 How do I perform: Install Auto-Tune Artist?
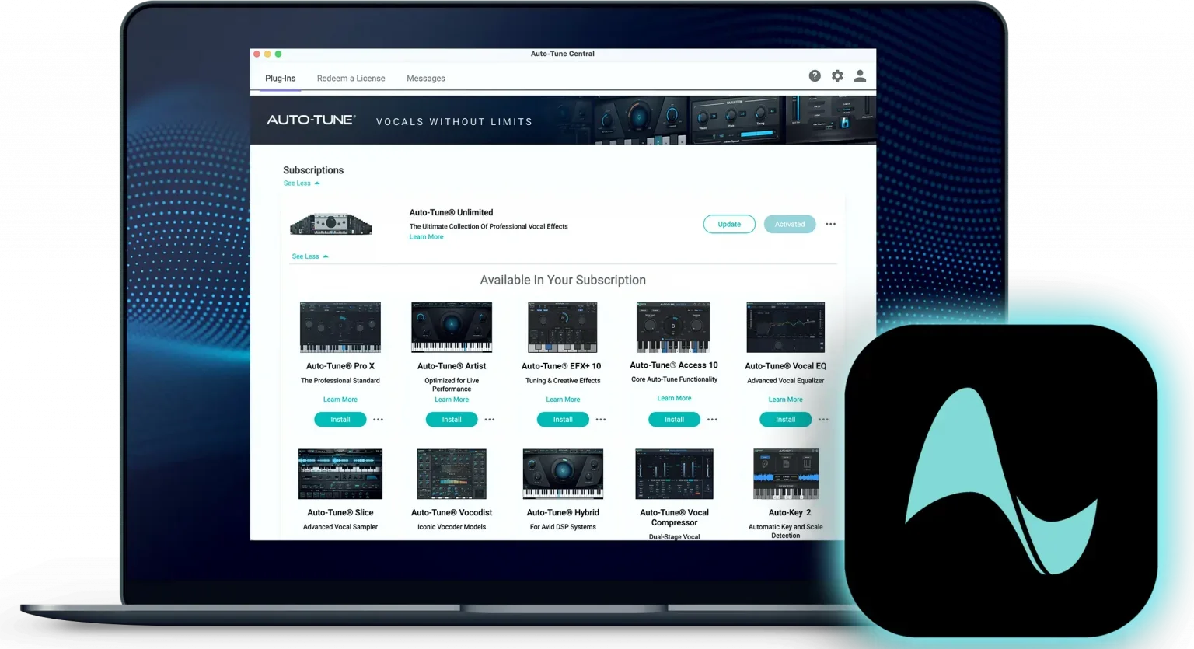pos(452,420)
